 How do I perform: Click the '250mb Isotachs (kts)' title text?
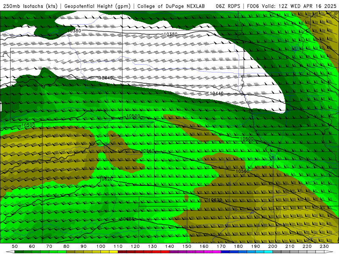[30, 6]
